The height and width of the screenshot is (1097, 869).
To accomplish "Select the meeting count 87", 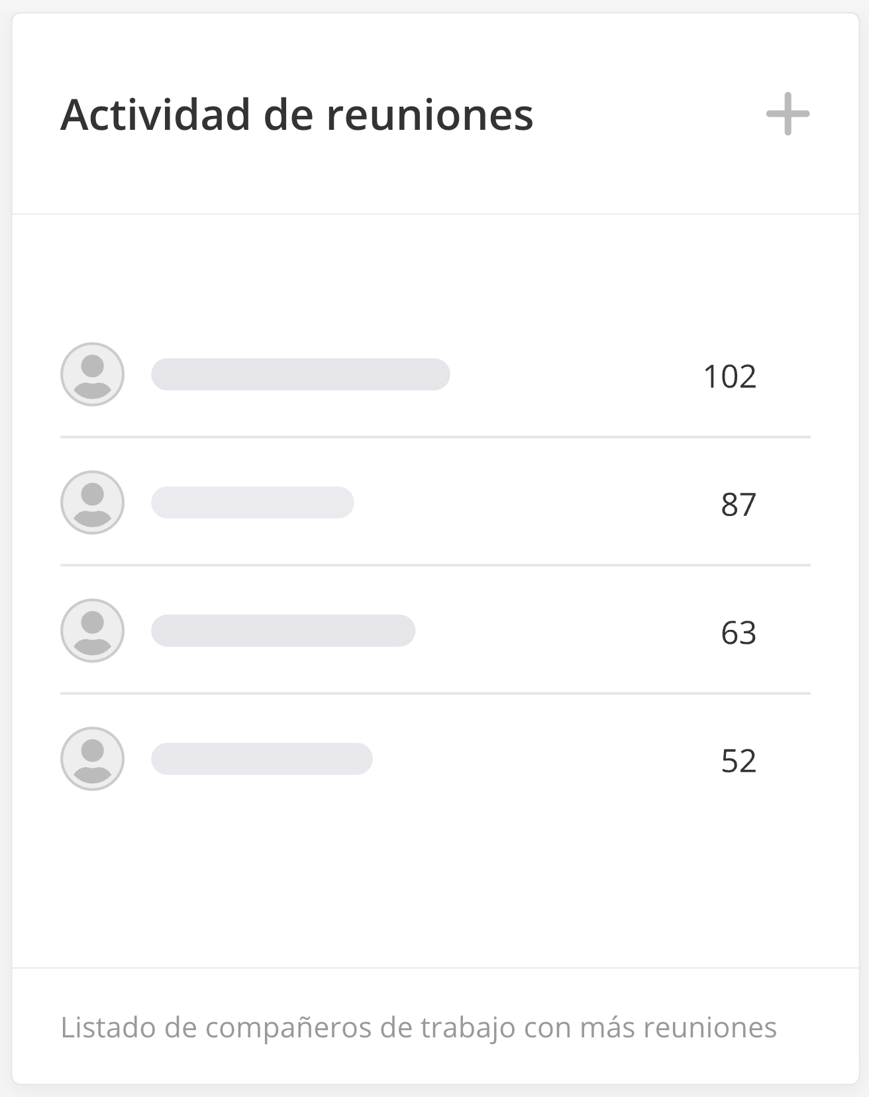I will 738,505.
